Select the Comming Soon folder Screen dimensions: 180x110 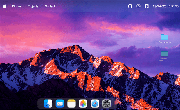pyautogui.click(x=165, y=54)
